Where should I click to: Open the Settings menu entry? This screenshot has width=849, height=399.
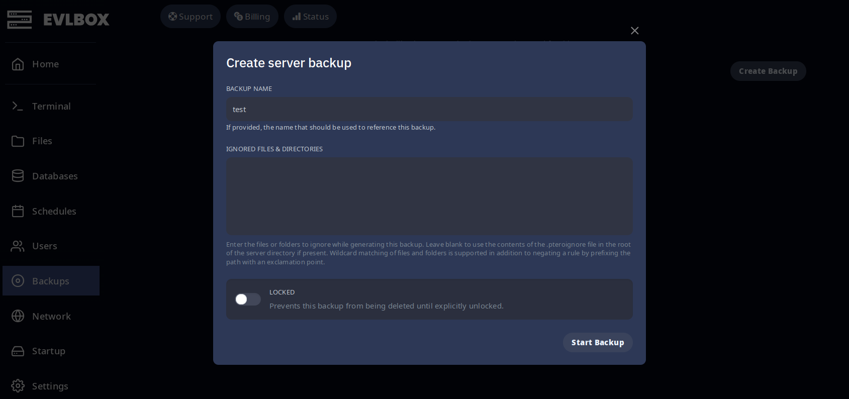51,386
